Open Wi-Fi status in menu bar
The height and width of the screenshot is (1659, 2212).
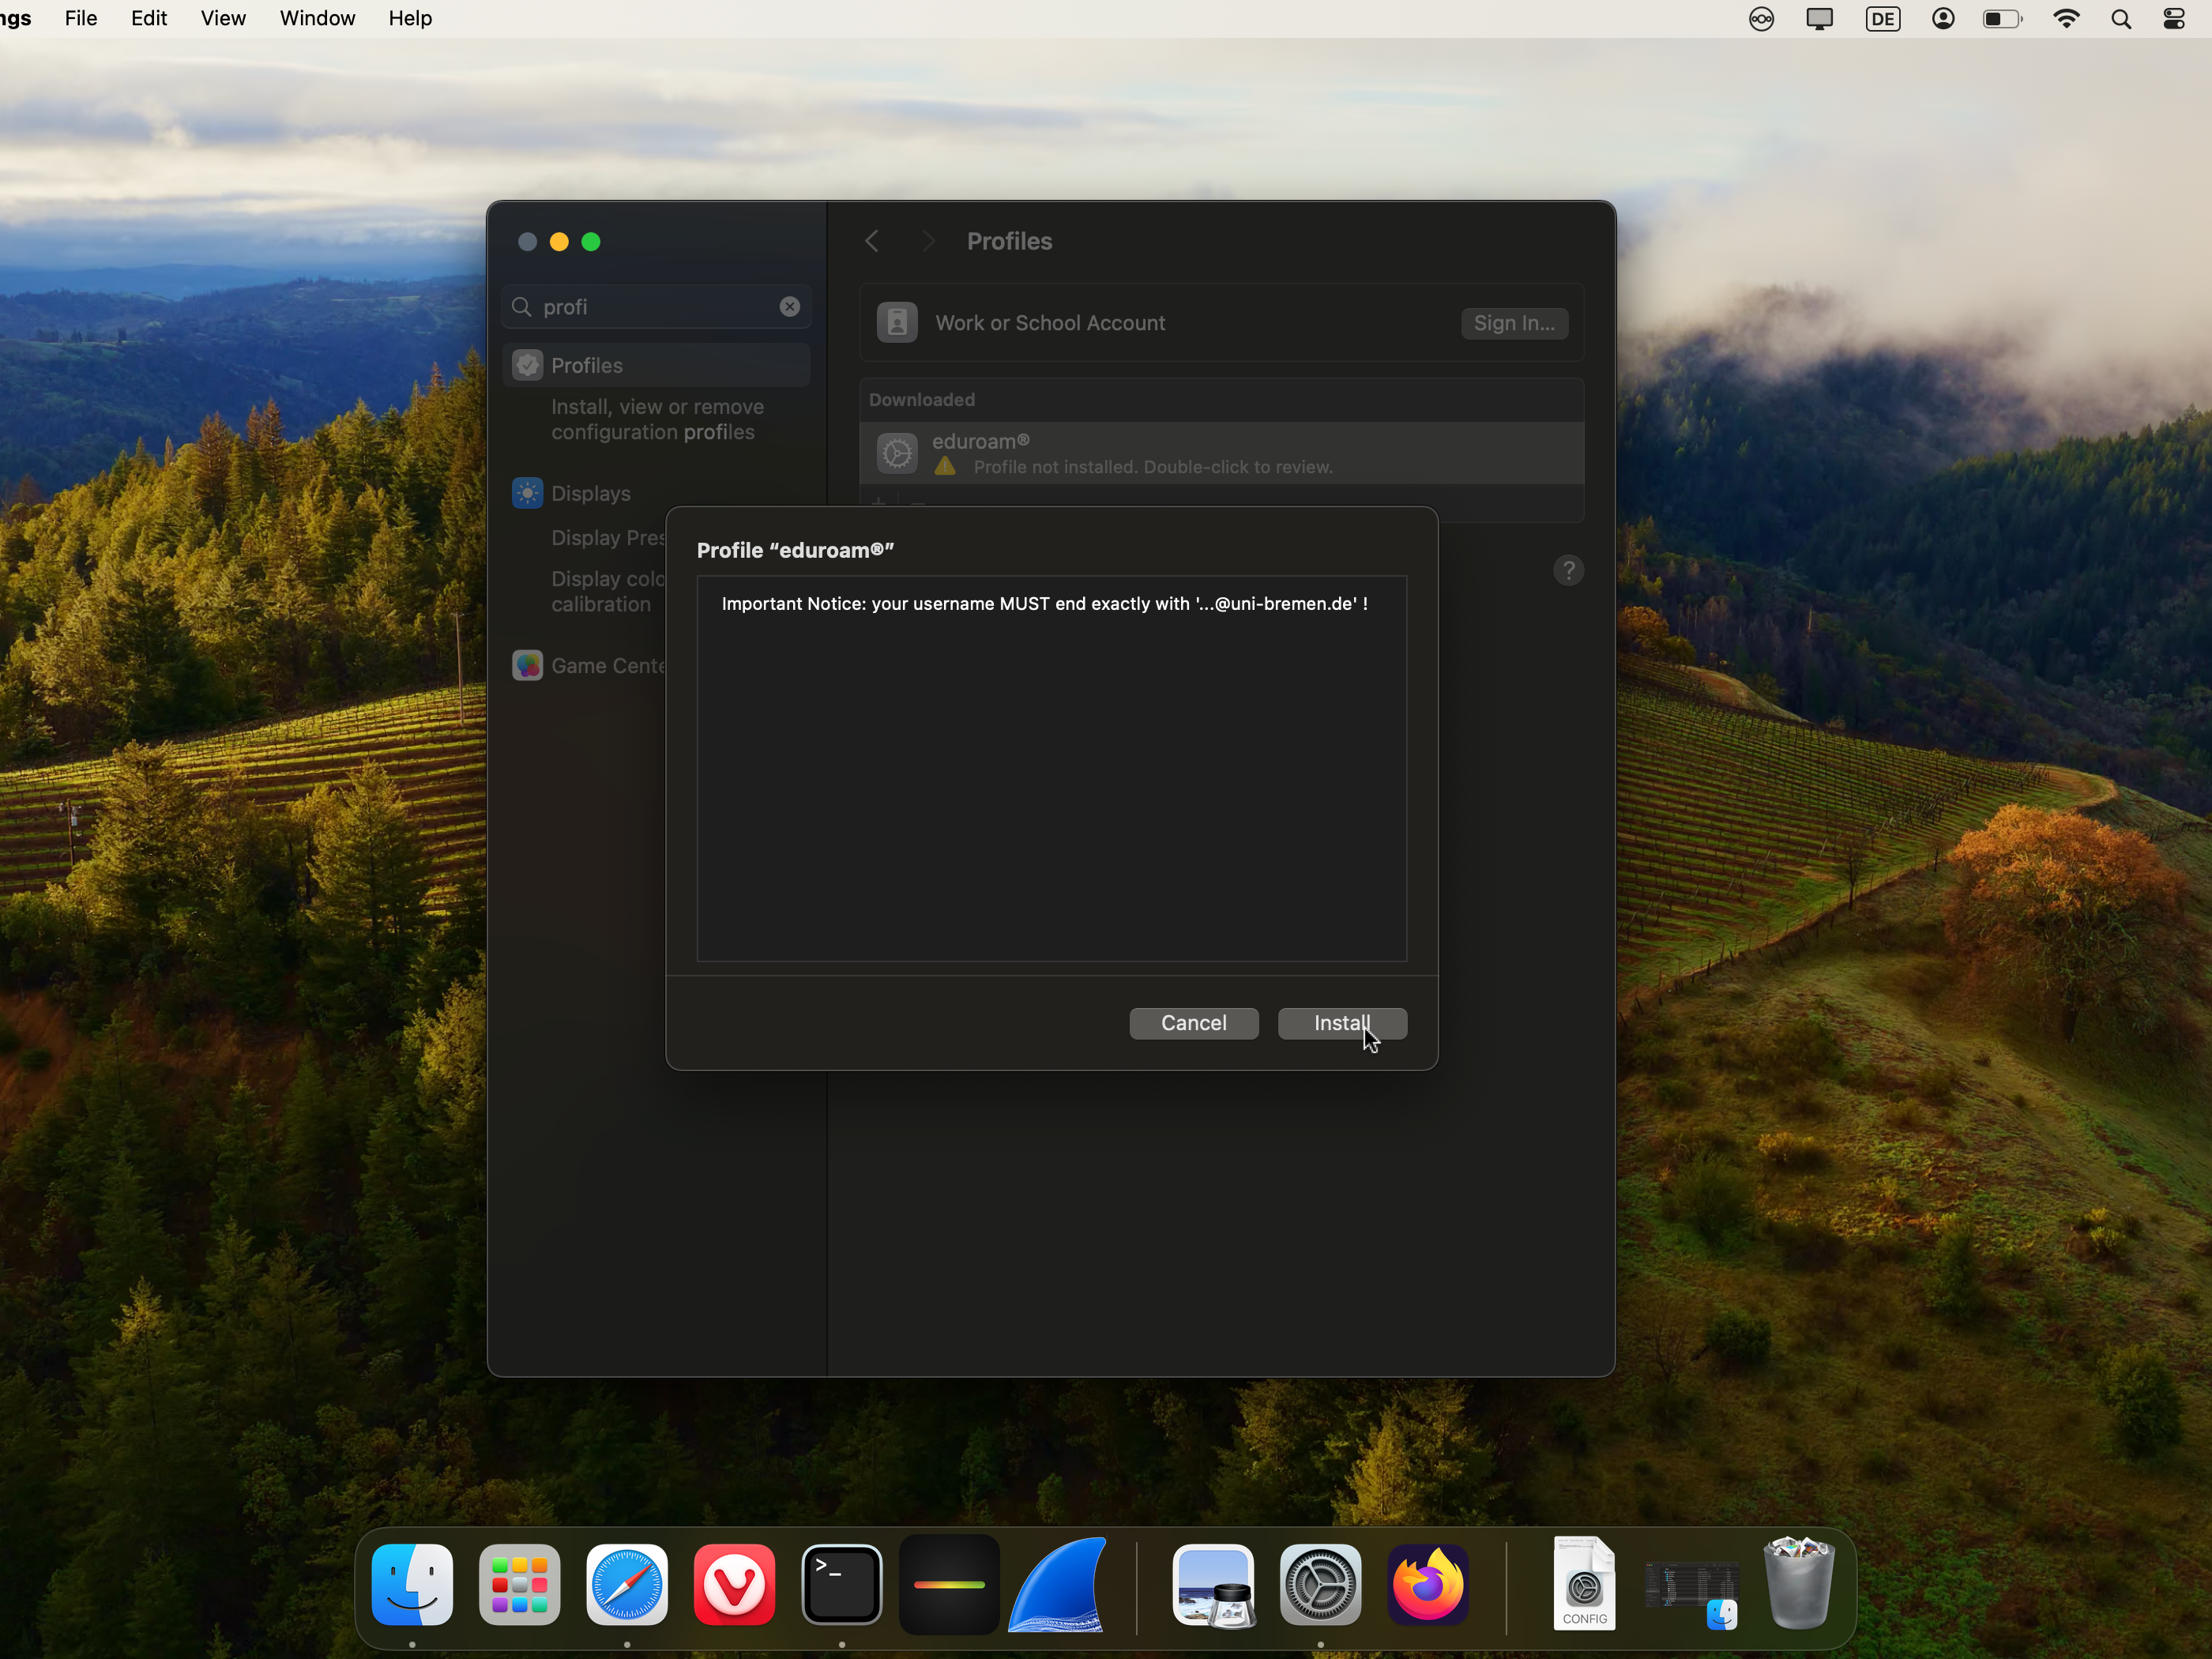2065,18
